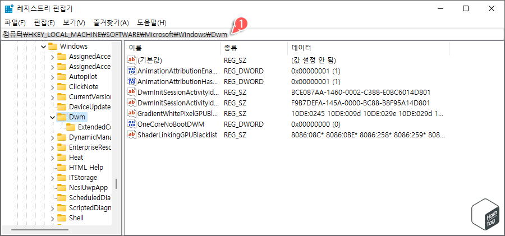
Task: Open the 즐겨찾기(A) menu
Action: click(111, 23)
